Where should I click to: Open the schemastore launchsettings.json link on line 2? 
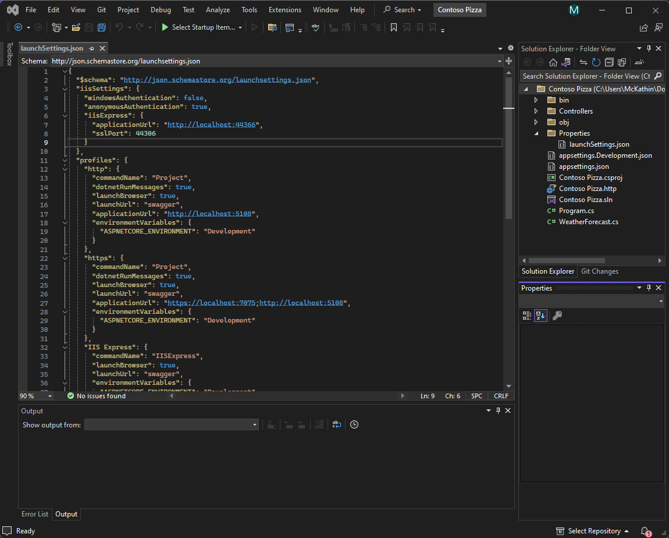[x=217, y=80]
